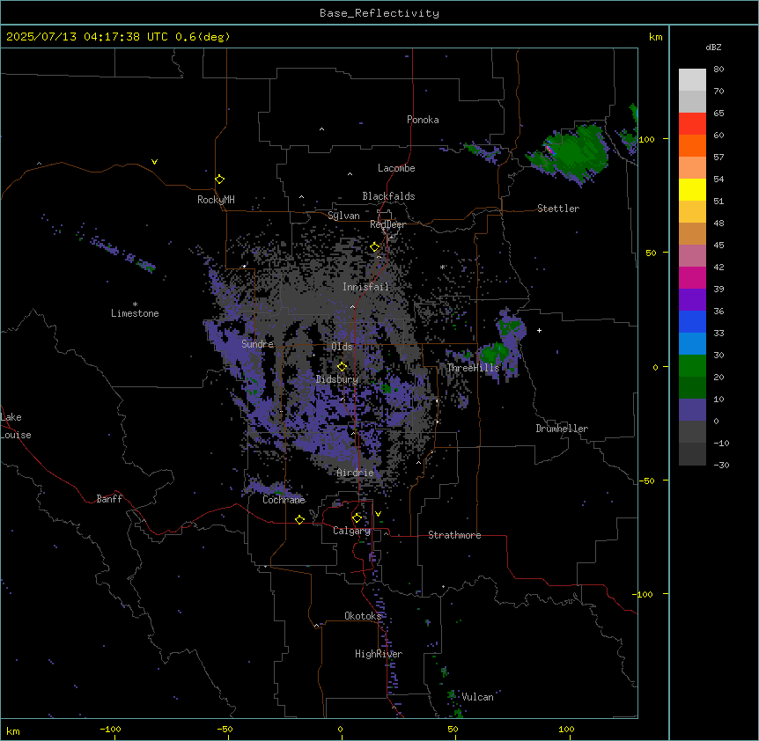Screen dimensions: 759x741
Task: Click the Banff label
Action: (109, 499)
